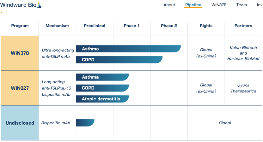This screenshot has height=142, width=263.
Task: Click the WIN378 COPD progress bar
Action: pyautogui.click(x=119, y=60)
